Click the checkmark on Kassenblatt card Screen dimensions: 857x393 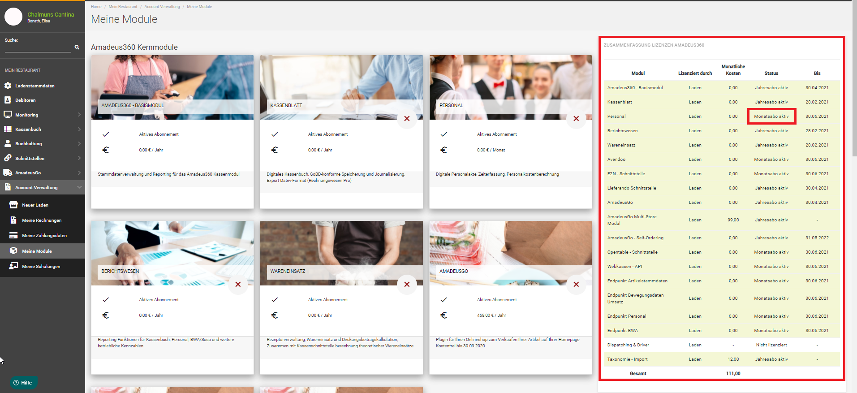tap(275, 134)
